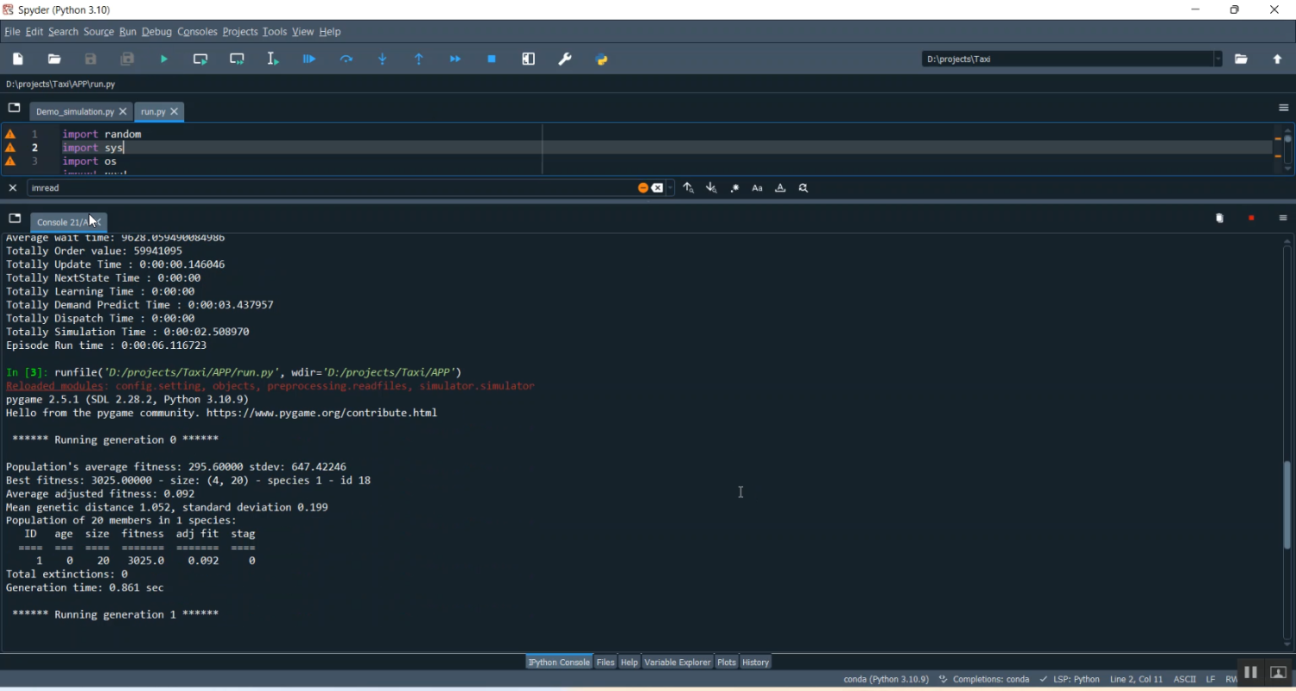1296x691 pixels.
Task: Run the file with the green play icon
Action: pyautogui.click(x=164, y=60)
